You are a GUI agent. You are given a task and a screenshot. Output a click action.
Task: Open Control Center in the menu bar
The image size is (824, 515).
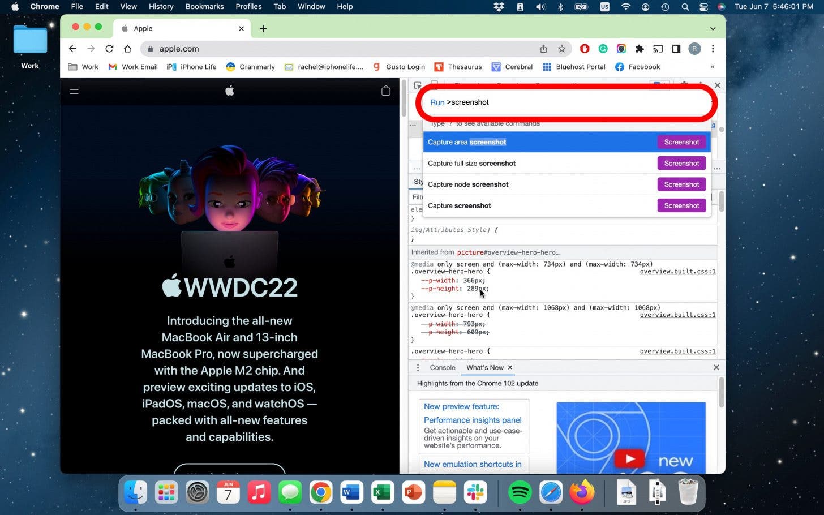pyautogui.click(x=703, y=7)
